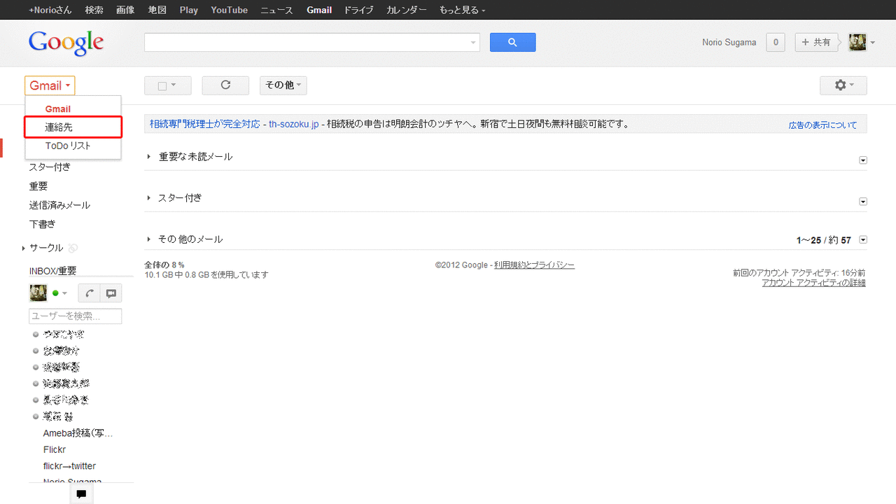Open YouTube in top bar
The height and width of the screenshot is (504, 896).
pyautogui.click(x=229, y=10)
